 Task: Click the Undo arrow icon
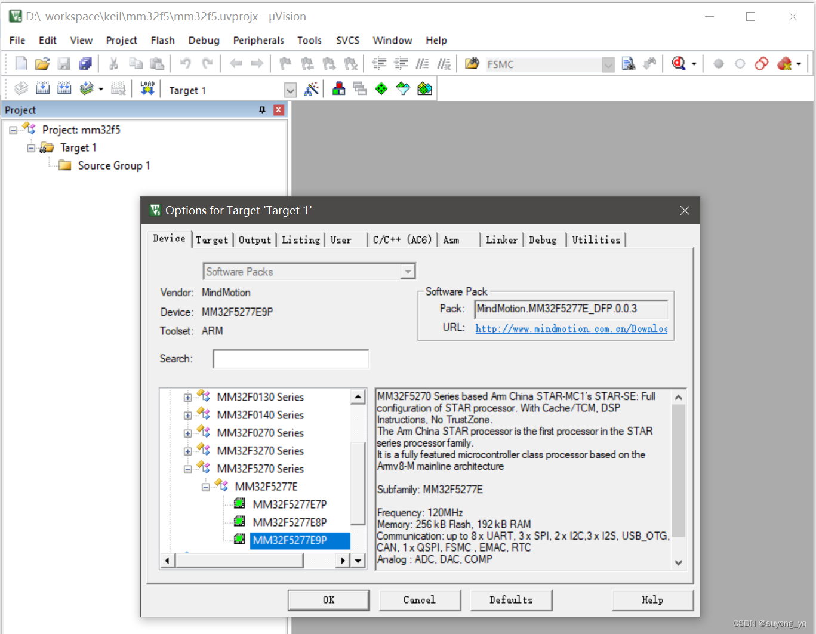186,63
